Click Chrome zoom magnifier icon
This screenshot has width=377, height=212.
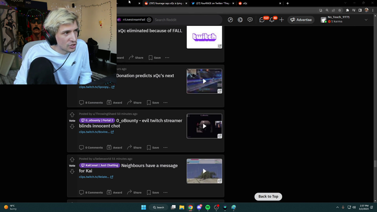[327, 11]
